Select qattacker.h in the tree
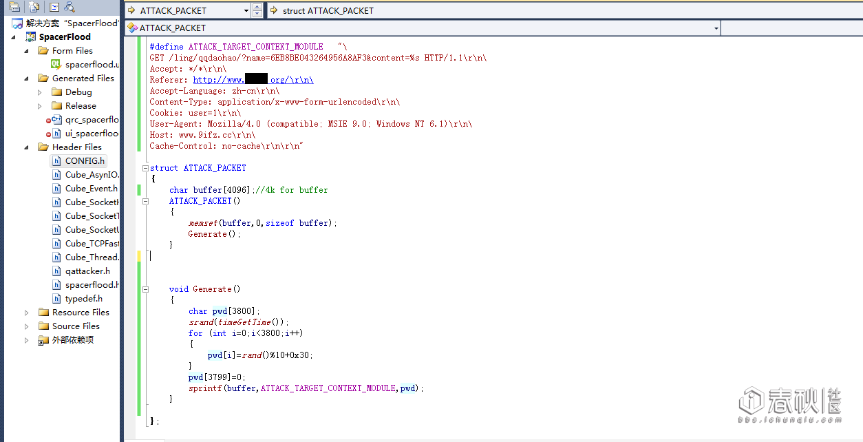 (81, 271)
